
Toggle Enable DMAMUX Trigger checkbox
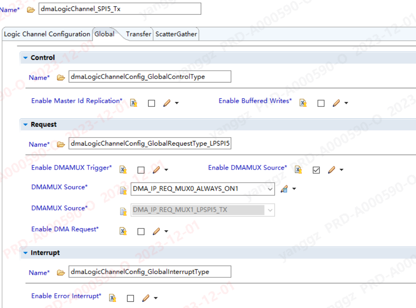click(141, 170)
